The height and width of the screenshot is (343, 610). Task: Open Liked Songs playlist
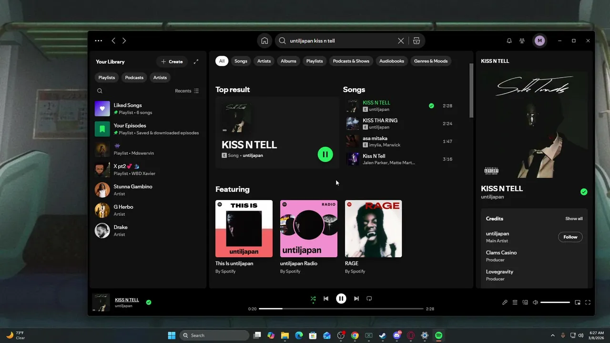click(149, 109)
